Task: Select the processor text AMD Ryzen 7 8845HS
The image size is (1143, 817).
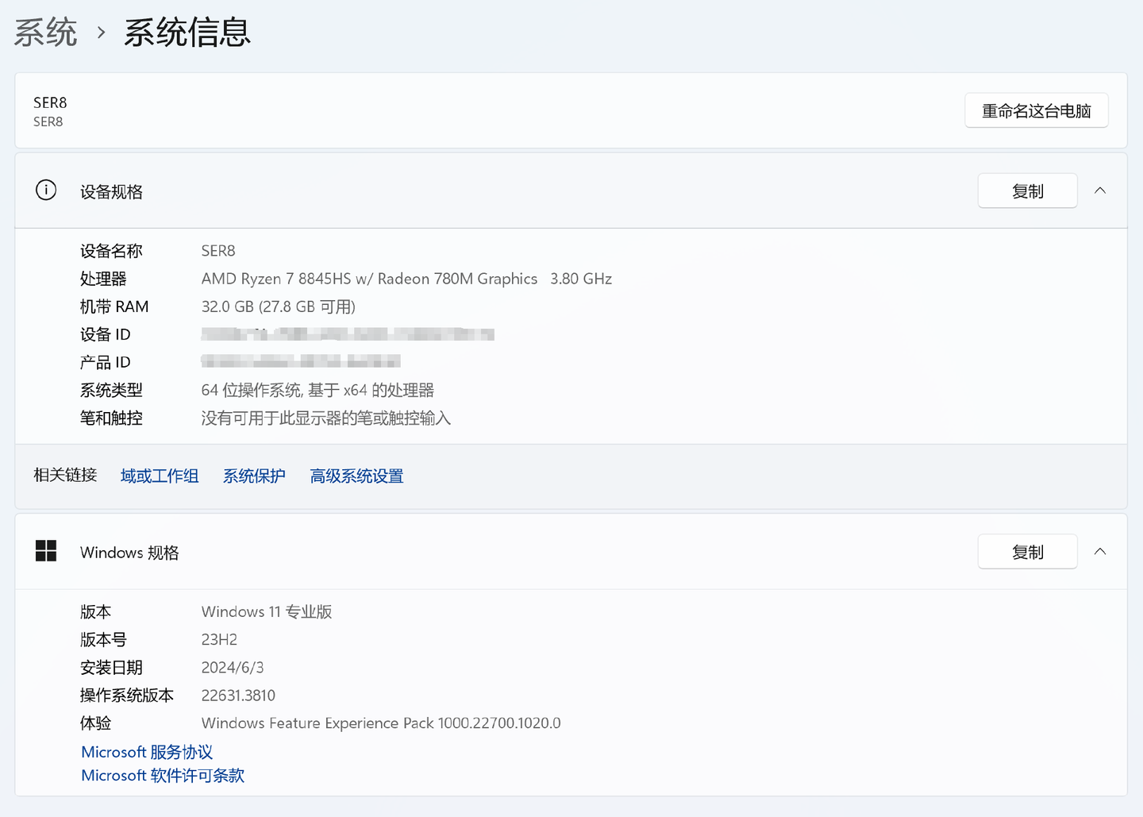Action: [x=276, y=279]
